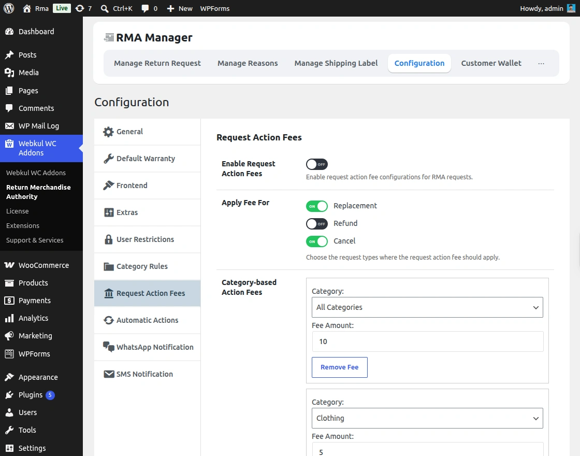The height and width of the screenshot is (456, 580).
Task: Open the Extensions submenu link
Action: click(x=23, y=225)
